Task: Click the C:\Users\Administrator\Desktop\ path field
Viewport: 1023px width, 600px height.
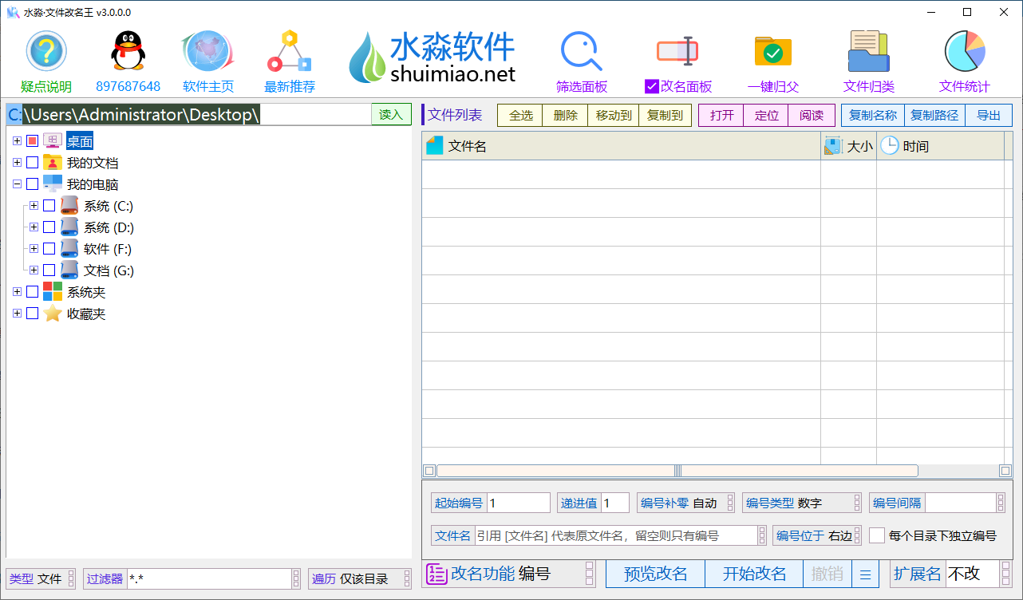Action: [x=188, y=115]
